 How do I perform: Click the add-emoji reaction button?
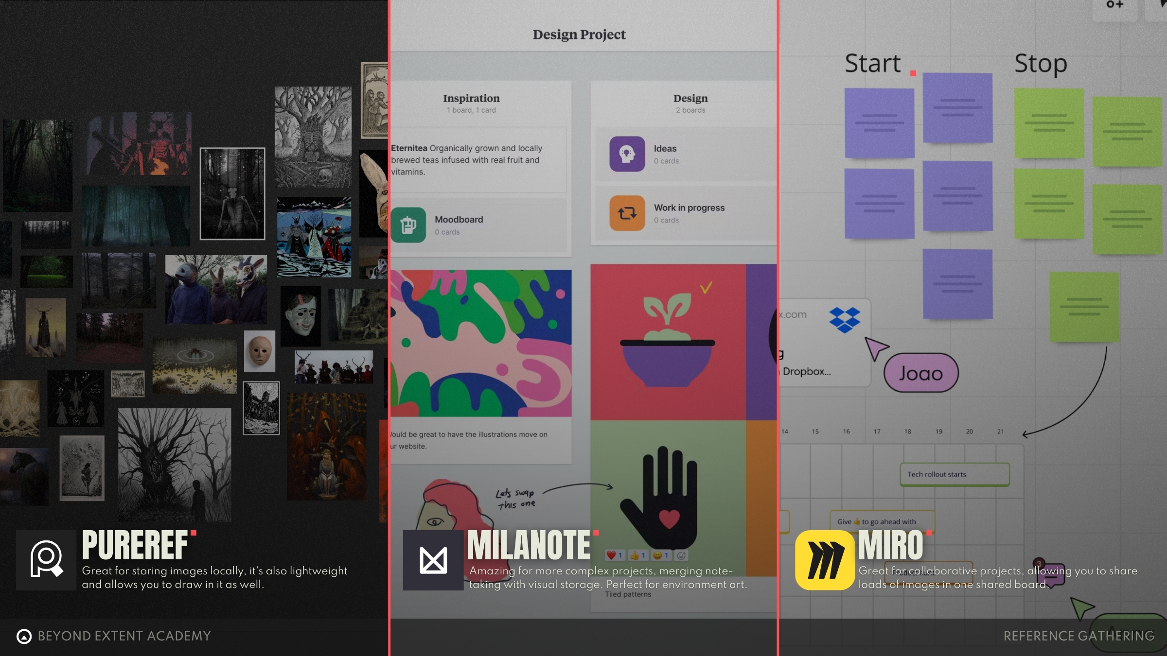coord(682,555)
